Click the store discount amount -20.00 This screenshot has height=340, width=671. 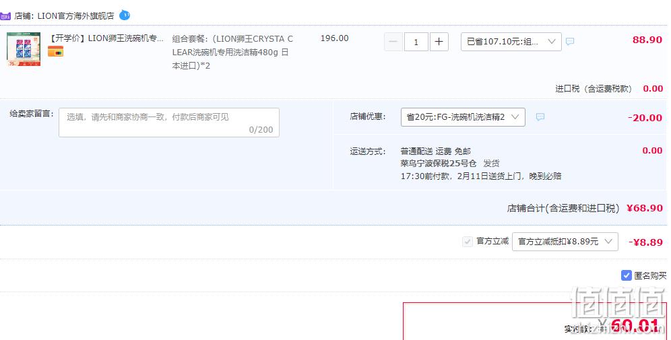[x=645, y=118]
